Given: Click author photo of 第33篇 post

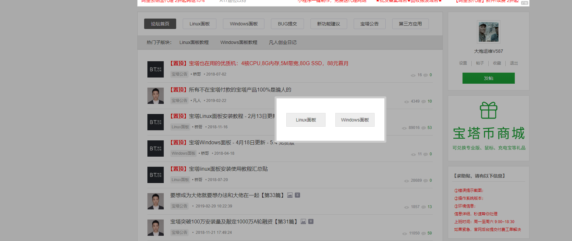Looking at the screenshot, I should pos(156,201).
